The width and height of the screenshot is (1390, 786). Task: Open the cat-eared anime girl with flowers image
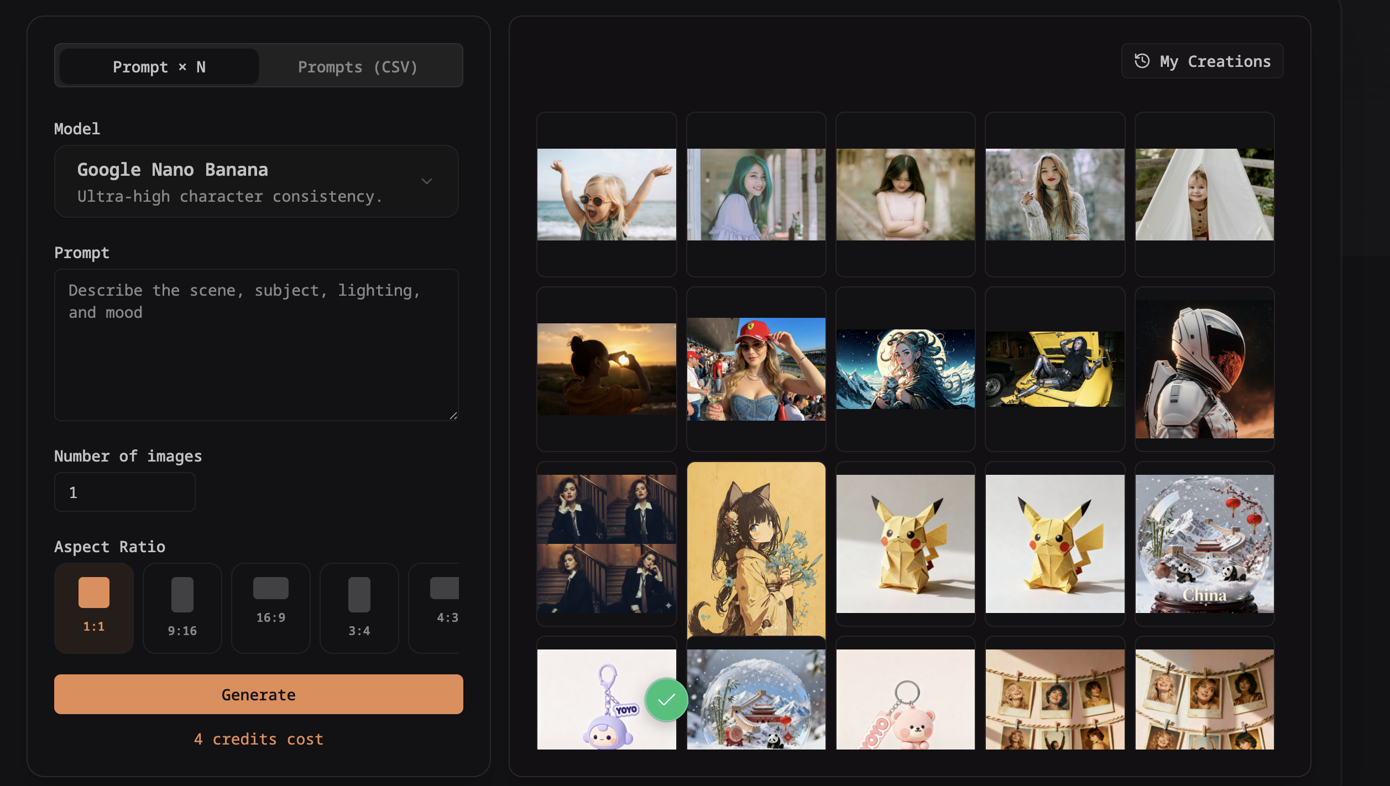click(x=756, y=549)
